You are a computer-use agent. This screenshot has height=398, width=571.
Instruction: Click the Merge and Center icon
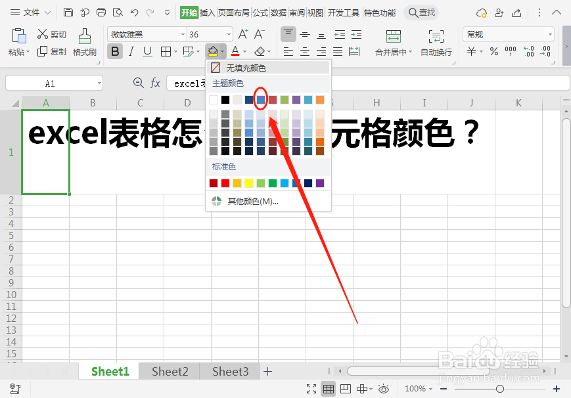394,36
